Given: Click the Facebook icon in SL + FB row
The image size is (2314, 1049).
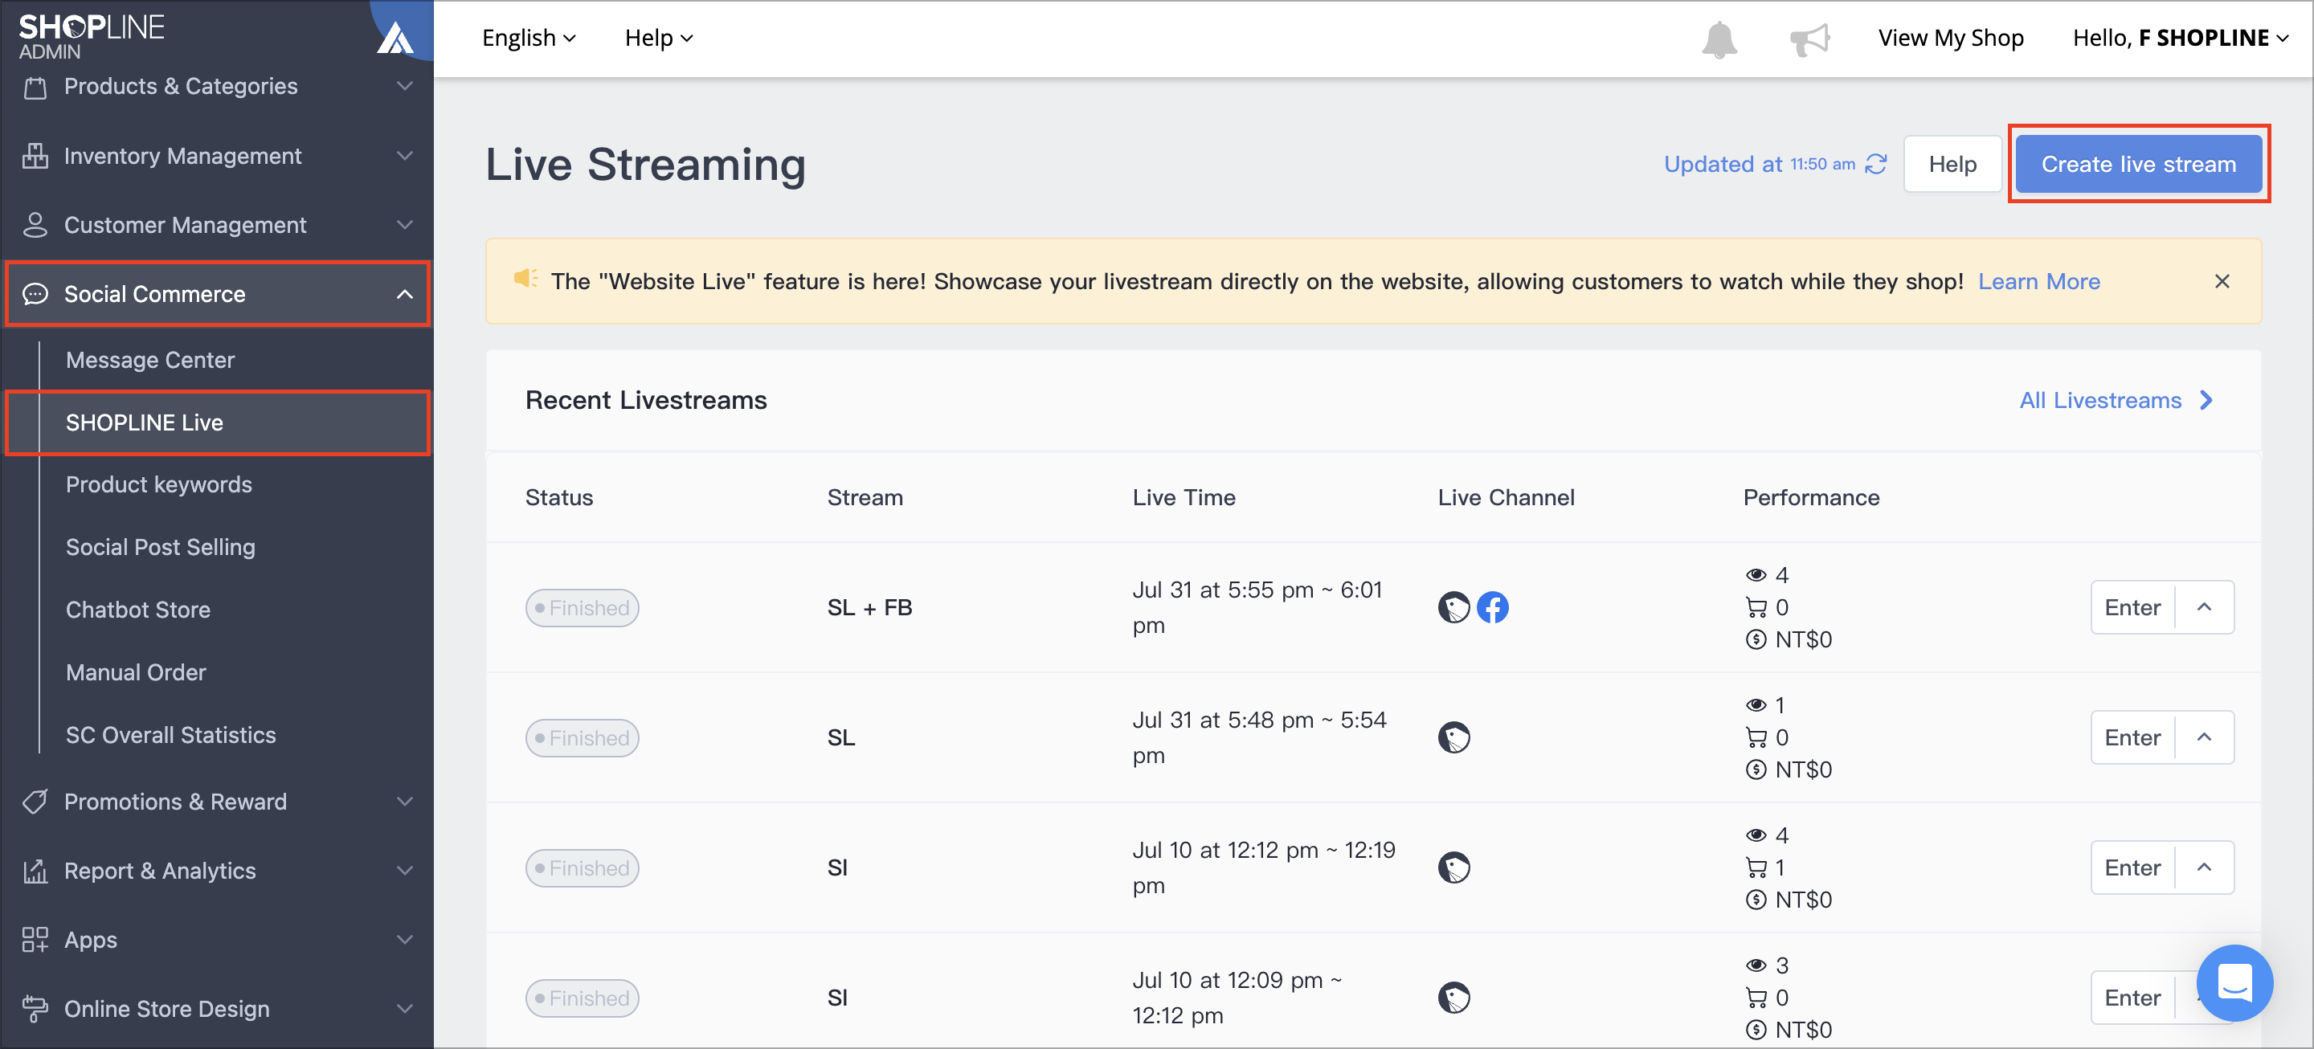Looking at the screenshot, I should coord(1492,608).
